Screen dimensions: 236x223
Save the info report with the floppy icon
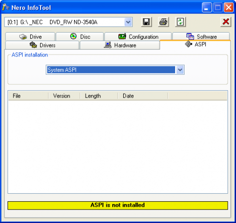[146, 22]
